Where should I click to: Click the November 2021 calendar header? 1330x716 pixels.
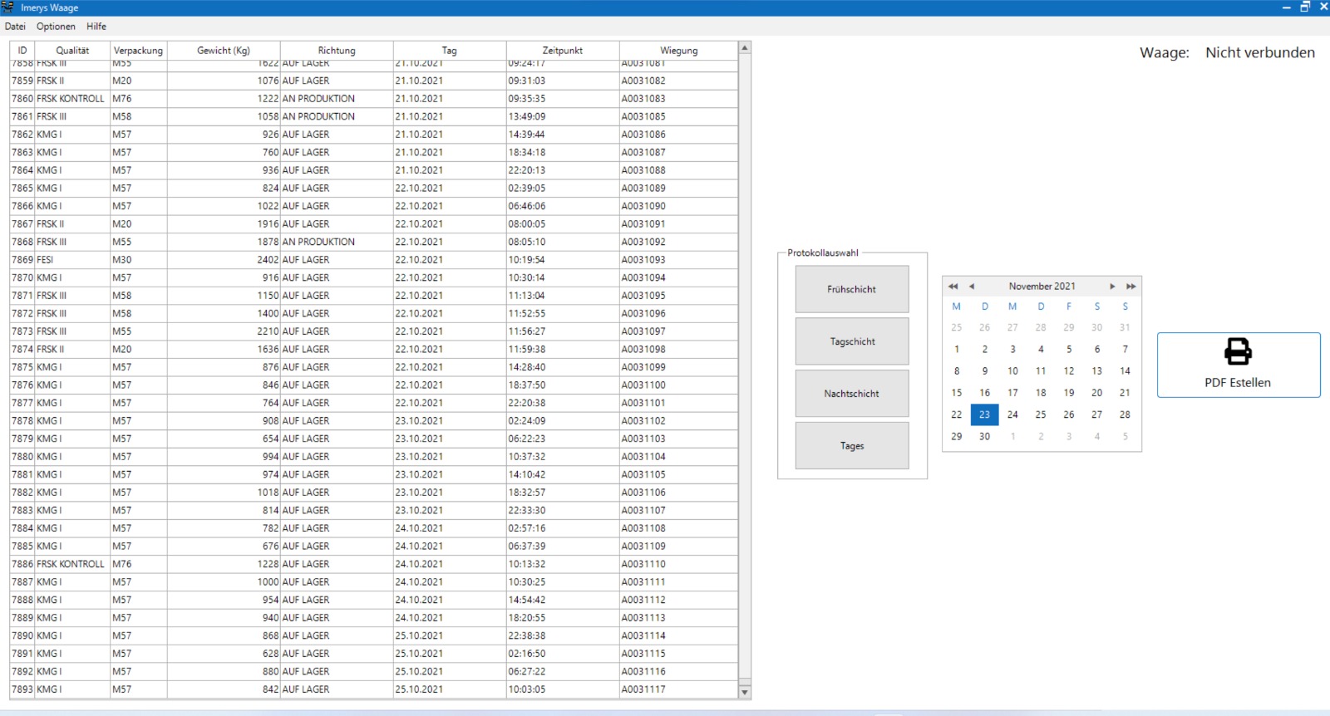1042,287
